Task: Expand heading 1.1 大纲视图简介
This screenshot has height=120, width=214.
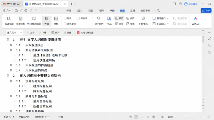Action: click(11, 45)
